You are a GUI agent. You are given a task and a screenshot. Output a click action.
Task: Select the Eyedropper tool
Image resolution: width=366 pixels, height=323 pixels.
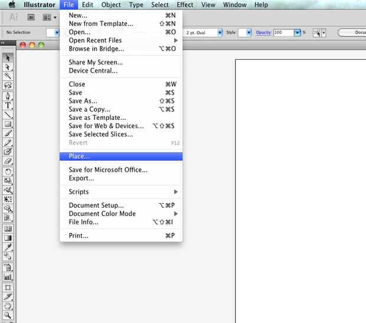[x=8, y=247]
